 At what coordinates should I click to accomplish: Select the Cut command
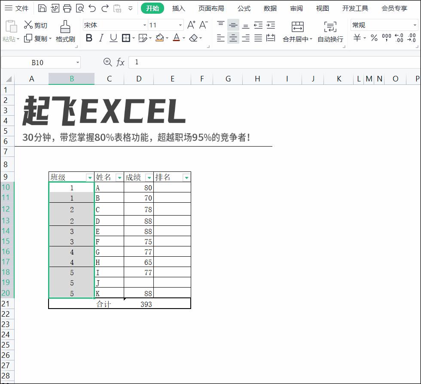tap(36, 25)
